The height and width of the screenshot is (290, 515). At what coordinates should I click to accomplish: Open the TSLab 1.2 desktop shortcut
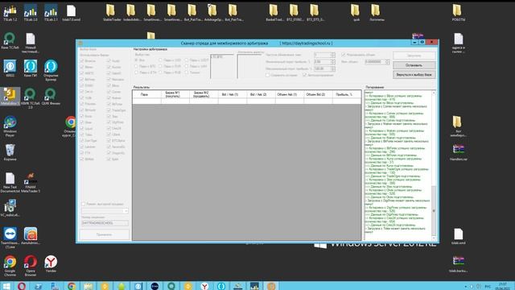10,13
